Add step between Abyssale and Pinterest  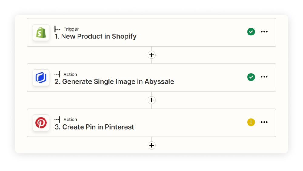[151, 100]
